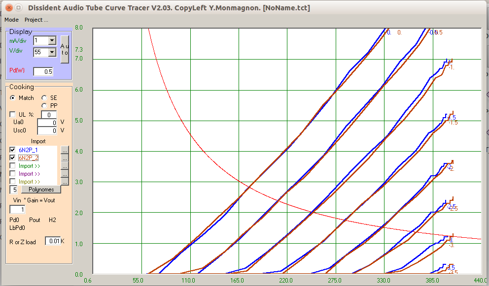Click the Pd(W) input field
Image resolution: width=489 pixels, height=286 pixels.
click(43, 72)
